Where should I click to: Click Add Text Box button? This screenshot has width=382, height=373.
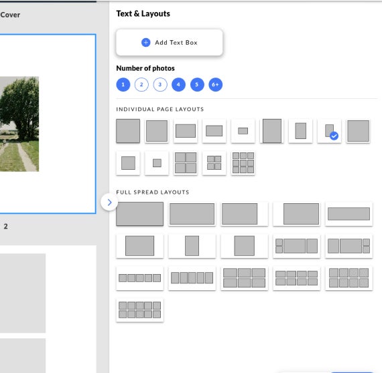click(x=170, y=43)
